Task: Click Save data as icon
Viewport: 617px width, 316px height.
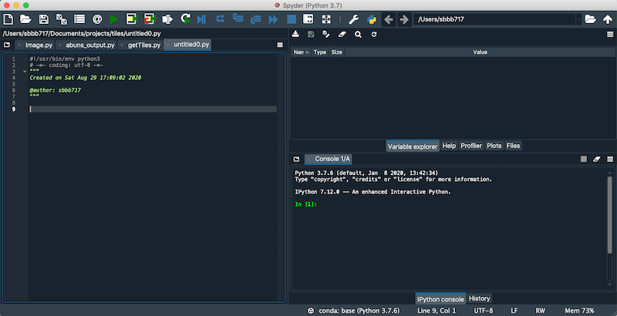Action: tap(326, 34)
